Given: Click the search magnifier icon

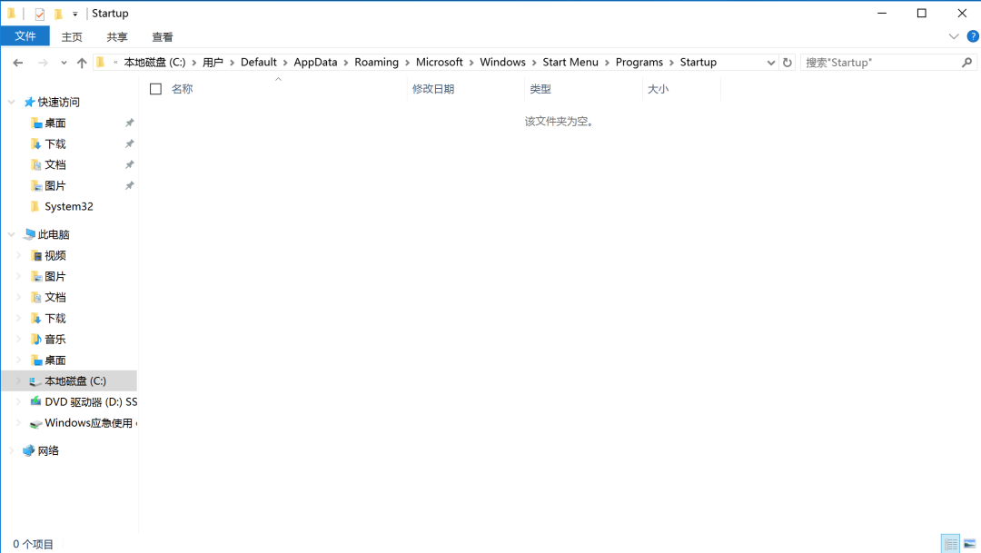Looking at the screenshot, I should [966, 63].
